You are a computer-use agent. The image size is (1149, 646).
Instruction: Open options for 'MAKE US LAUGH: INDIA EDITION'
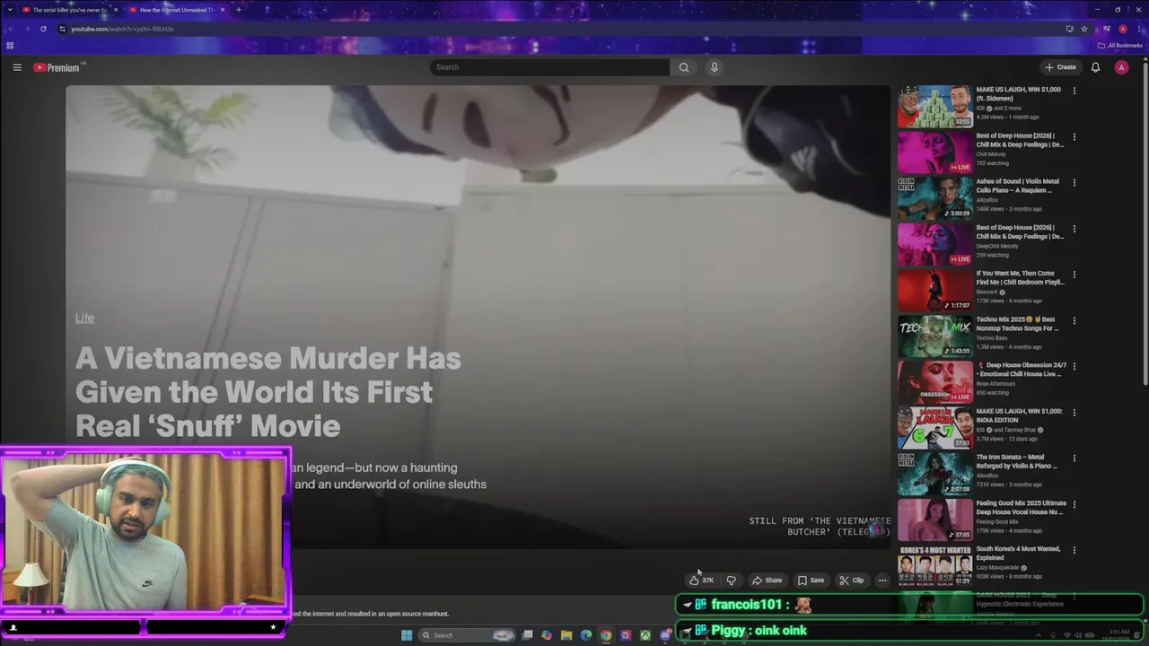1074,412
